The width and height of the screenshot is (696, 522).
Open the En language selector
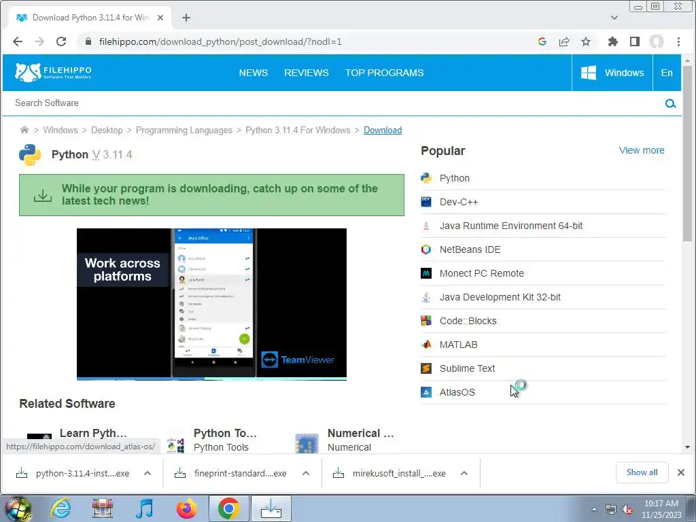tap(667, 73)
